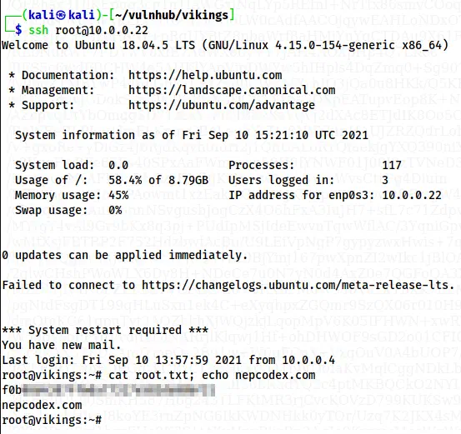Screen dimensions: 461x434
Task: Click the System restart required notice
Action: click(105, 330)
